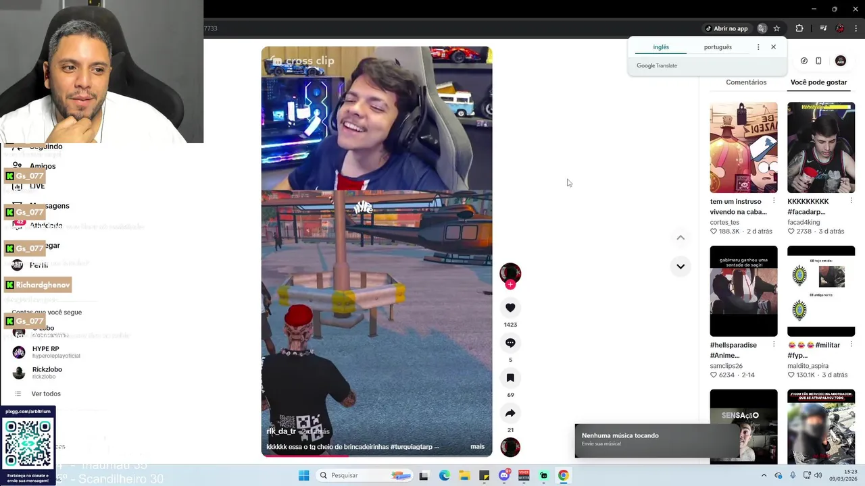Image resolution: width=865 pixels, height=486 pixels.
Task: Open the sticky notes app in the taskbar
Action: (x=484, y=475)
